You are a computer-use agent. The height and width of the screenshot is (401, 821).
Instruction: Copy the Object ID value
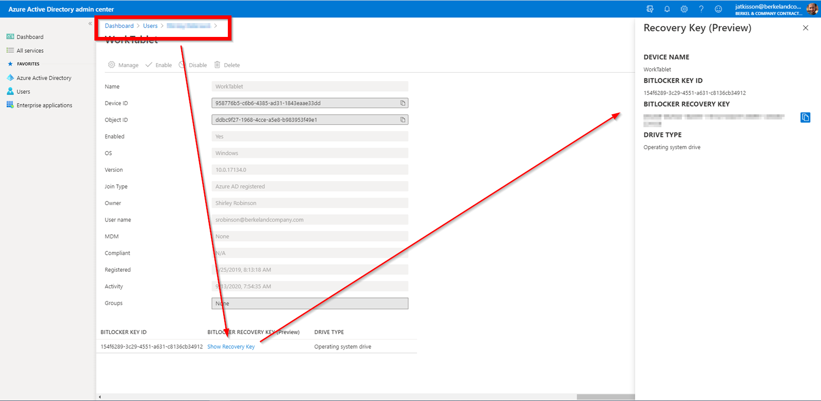403,120
